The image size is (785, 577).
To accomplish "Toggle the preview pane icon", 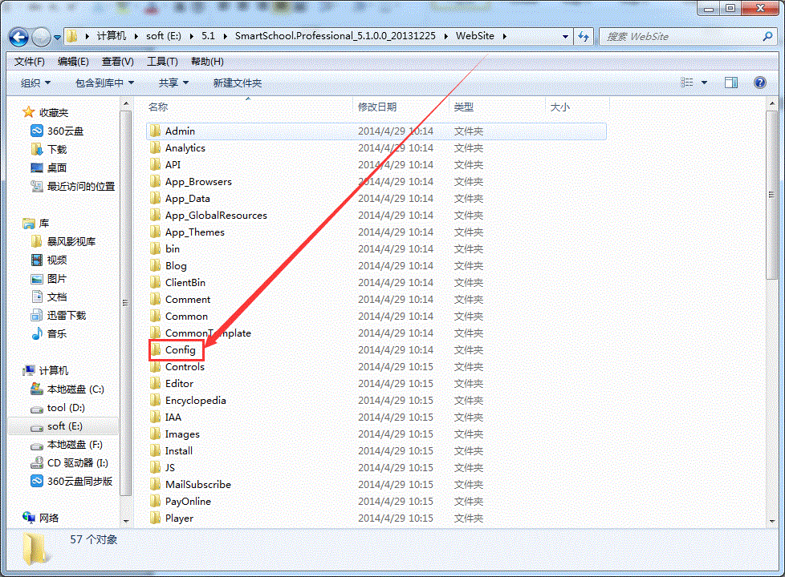I will pyautogui.click(x=730, y=83).
